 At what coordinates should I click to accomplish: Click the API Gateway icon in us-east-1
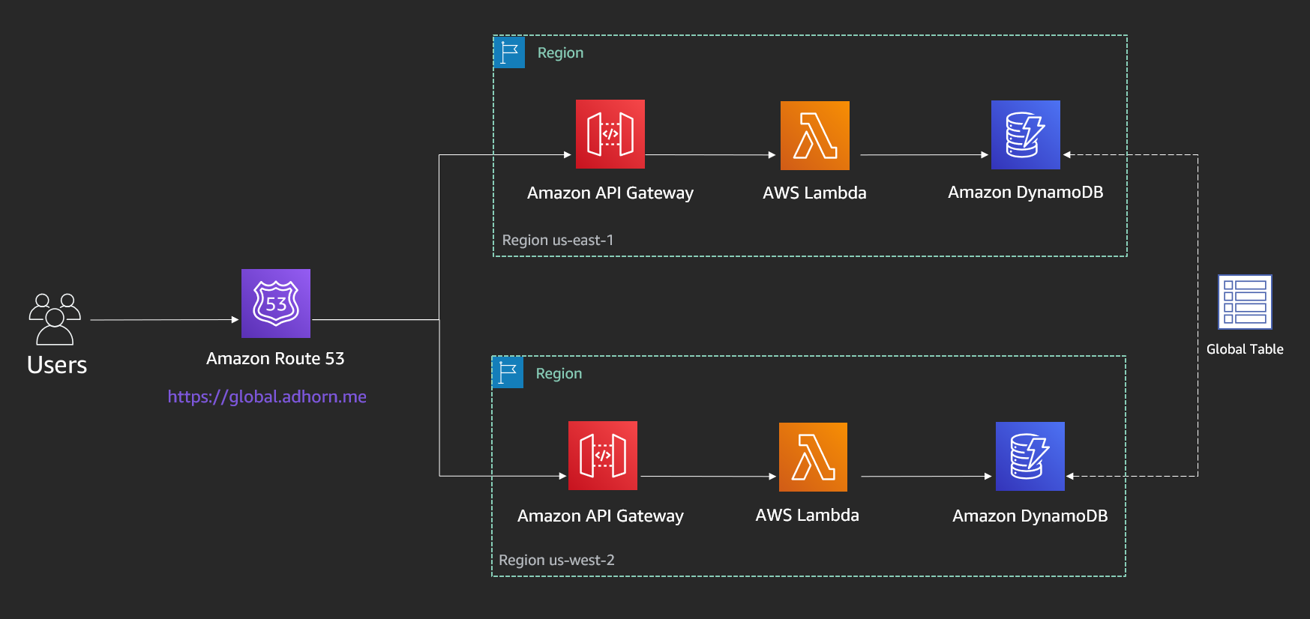[610, 134]
